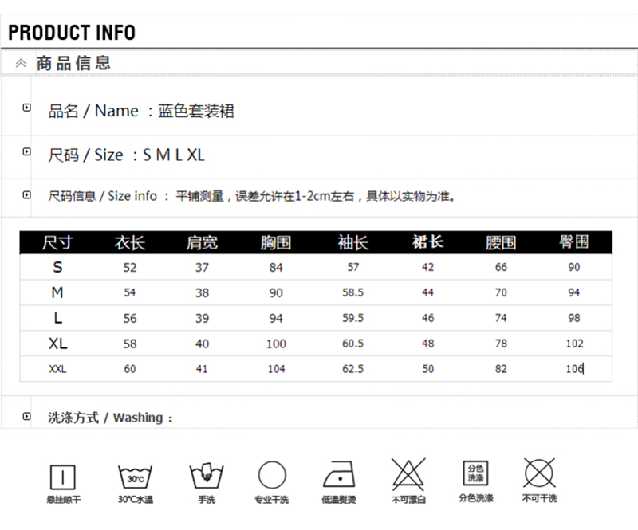Click the 不可漂白 caption
Screen dimensions: 638x530
408,499
